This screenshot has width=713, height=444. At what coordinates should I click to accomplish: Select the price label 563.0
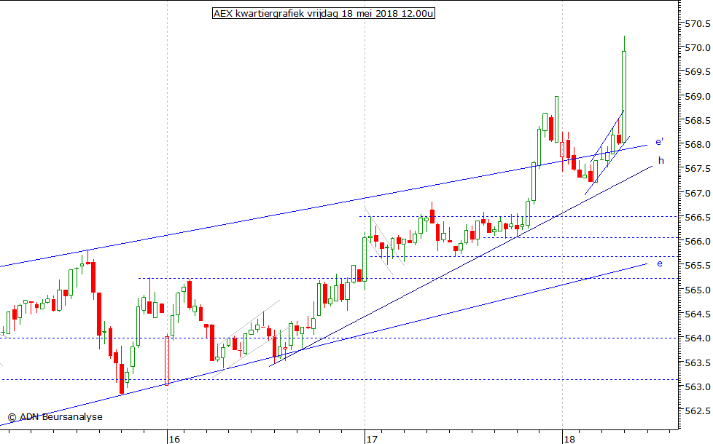[698, 386]
